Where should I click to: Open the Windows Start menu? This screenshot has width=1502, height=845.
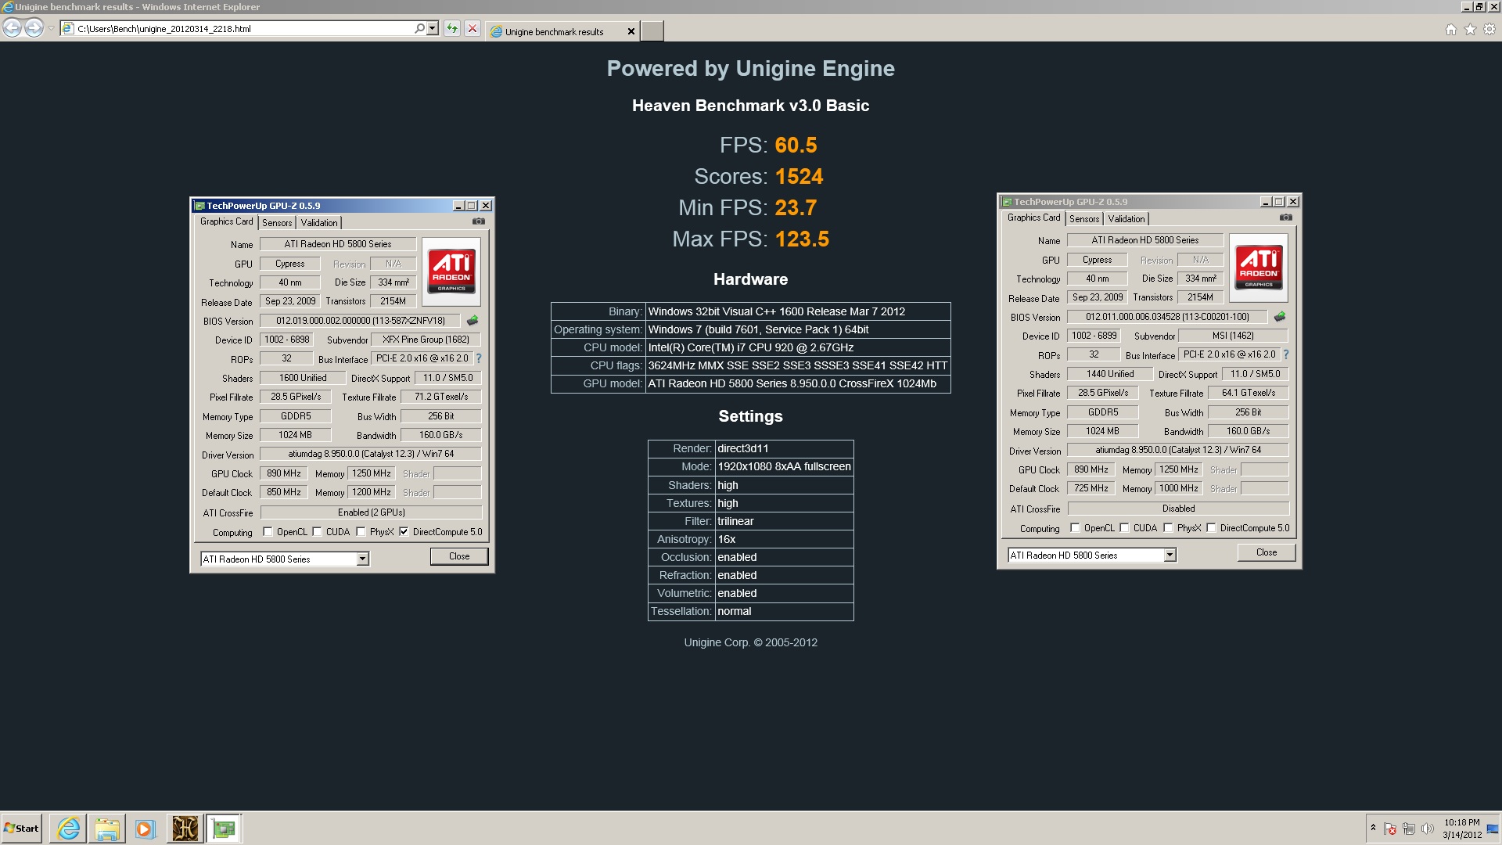22,829
